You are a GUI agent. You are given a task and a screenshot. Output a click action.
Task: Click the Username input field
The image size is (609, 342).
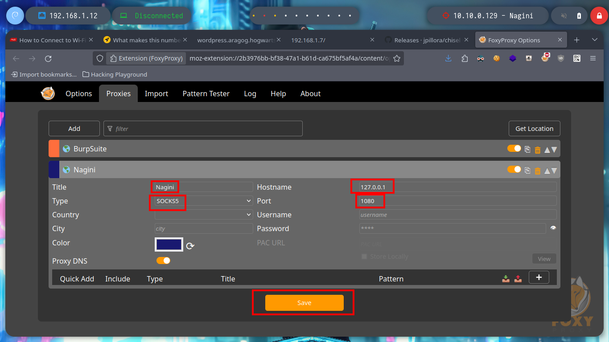click(x=458, y=215)
